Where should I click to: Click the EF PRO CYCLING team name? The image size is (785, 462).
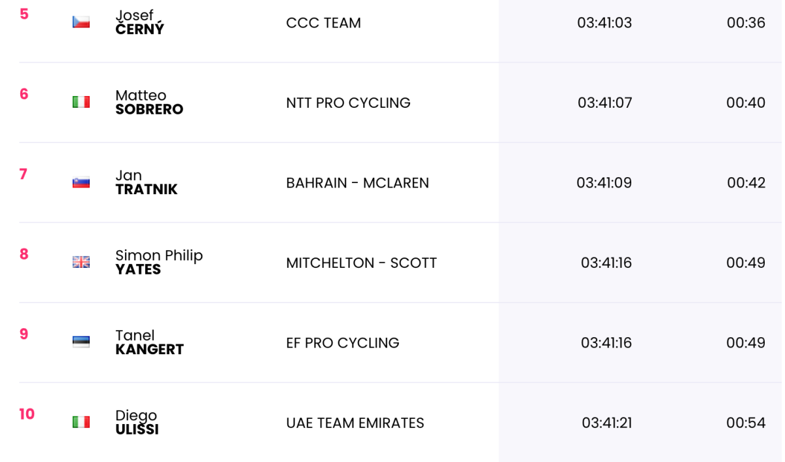[x=343, y=343]
